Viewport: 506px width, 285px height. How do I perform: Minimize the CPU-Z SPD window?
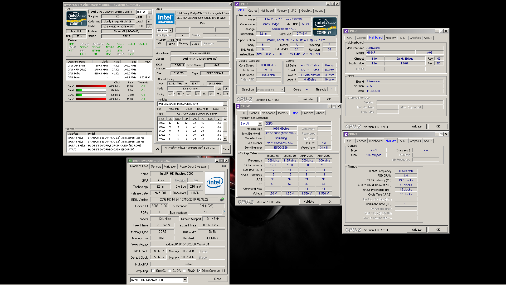[329, 106]
